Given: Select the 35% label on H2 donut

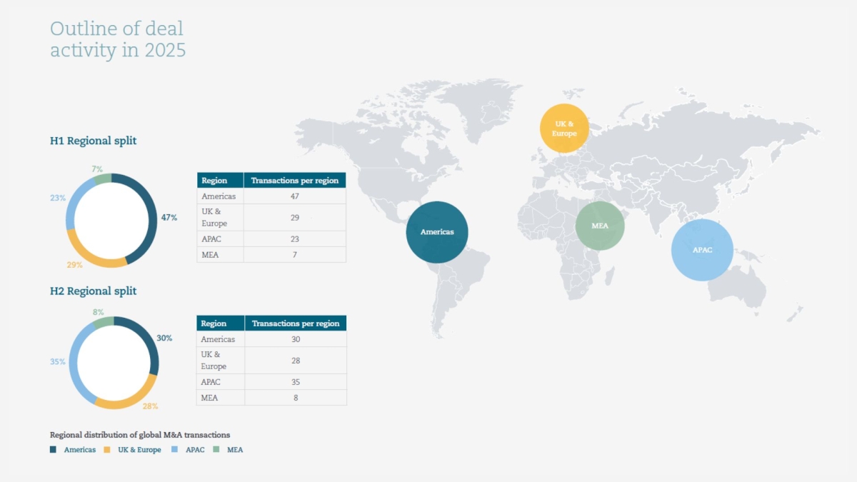Looking at the screenshot, I should [x=58, y=362].
